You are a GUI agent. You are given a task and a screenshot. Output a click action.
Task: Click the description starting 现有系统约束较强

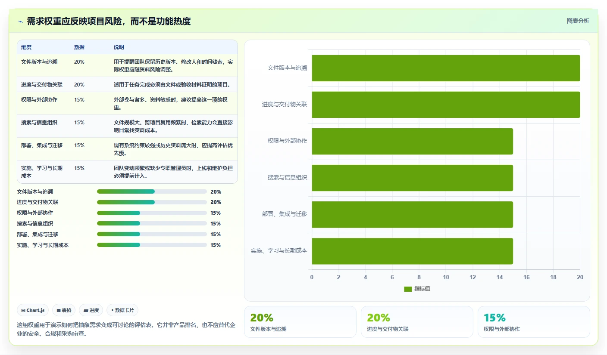(173, 149)
